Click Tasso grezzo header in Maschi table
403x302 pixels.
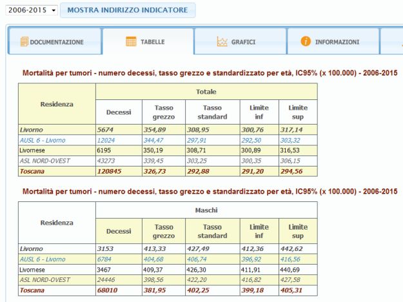(x=163, y=231)
